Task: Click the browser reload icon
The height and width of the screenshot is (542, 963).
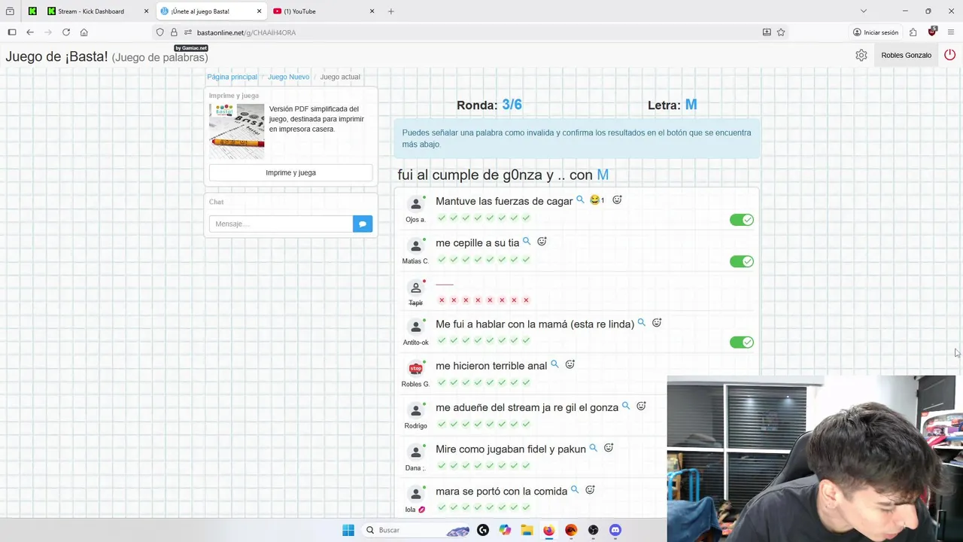Action: click(x=66, y=32)
